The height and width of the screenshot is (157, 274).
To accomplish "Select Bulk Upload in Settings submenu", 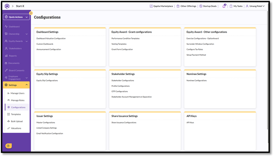I will 17,121.
